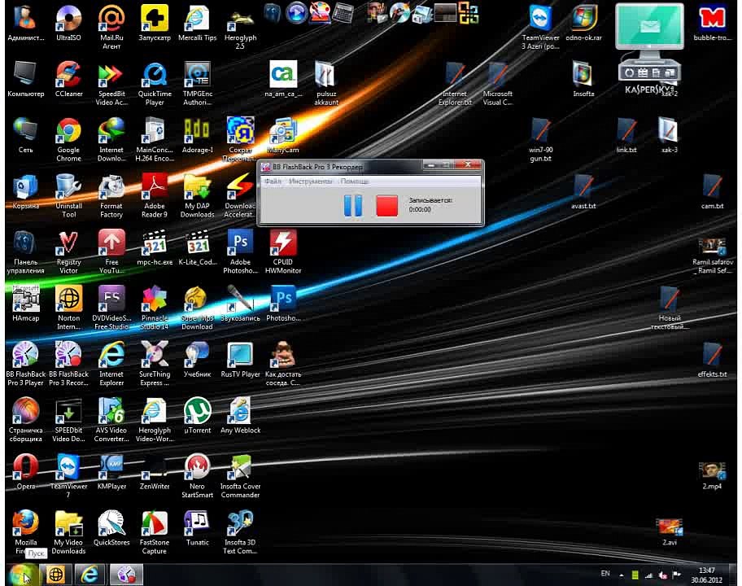Image resolution: width=742 pixels, height=586 pixels.
Task: Open the clock showing 13:47
Action: click(706, 575)
